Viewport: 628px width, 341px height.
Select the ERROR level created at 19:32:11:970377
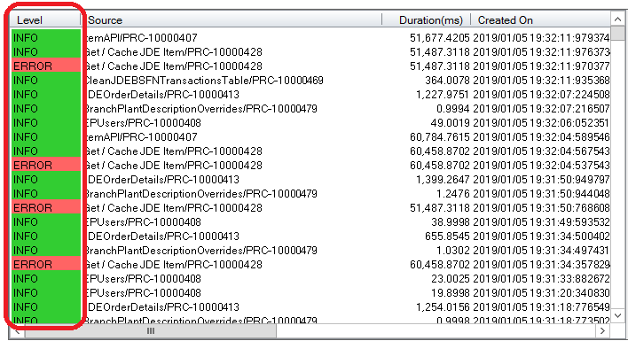(x=45, y=66)
